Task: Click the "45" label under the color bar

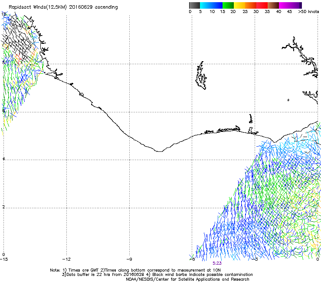Action: pyautogui.click(x=289, y=12)
